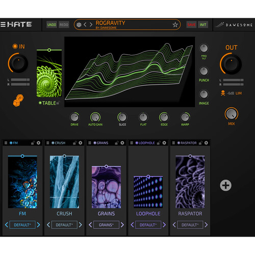Screen dimensions: 255x255
Task: Grab the GRAINS module drag handle
Action: [90, 143]
